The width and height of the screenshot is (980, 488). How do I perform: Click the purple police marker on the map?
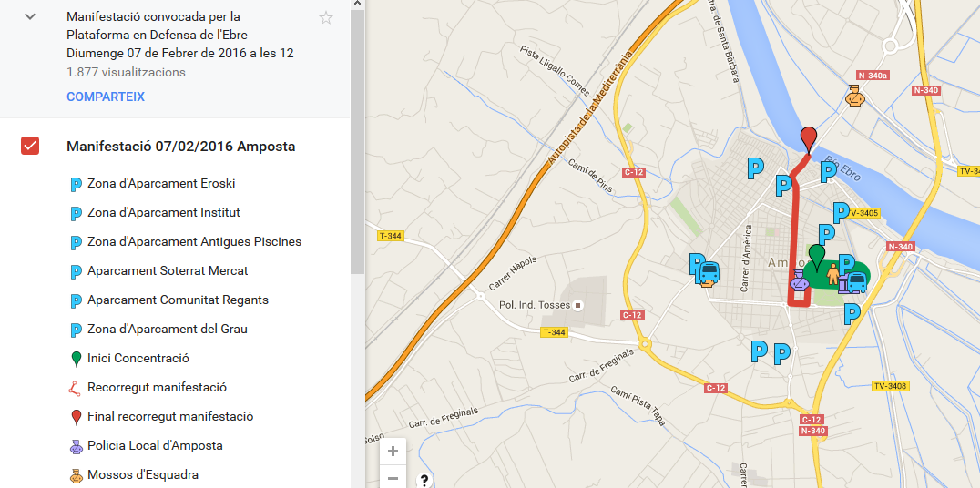click(799, 280)
